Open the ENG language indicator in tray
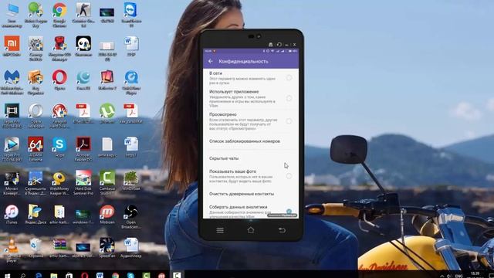Image resolution: width=494 pixels, height=278 pixels. tap(459, 276)
